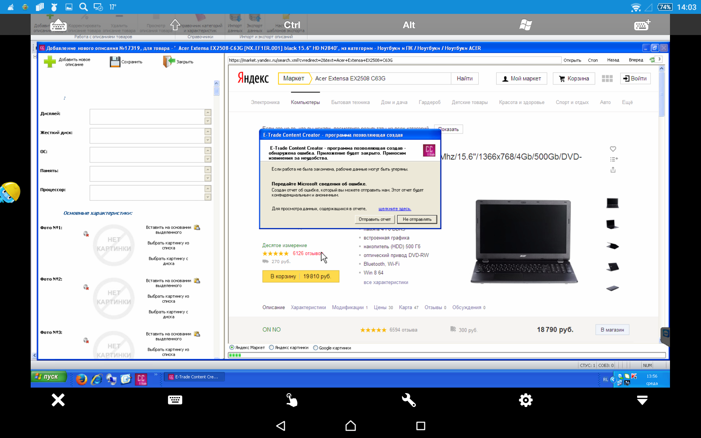Click the browser URL address field
This screenshot has width=701, height=438.
coord(394,60)
